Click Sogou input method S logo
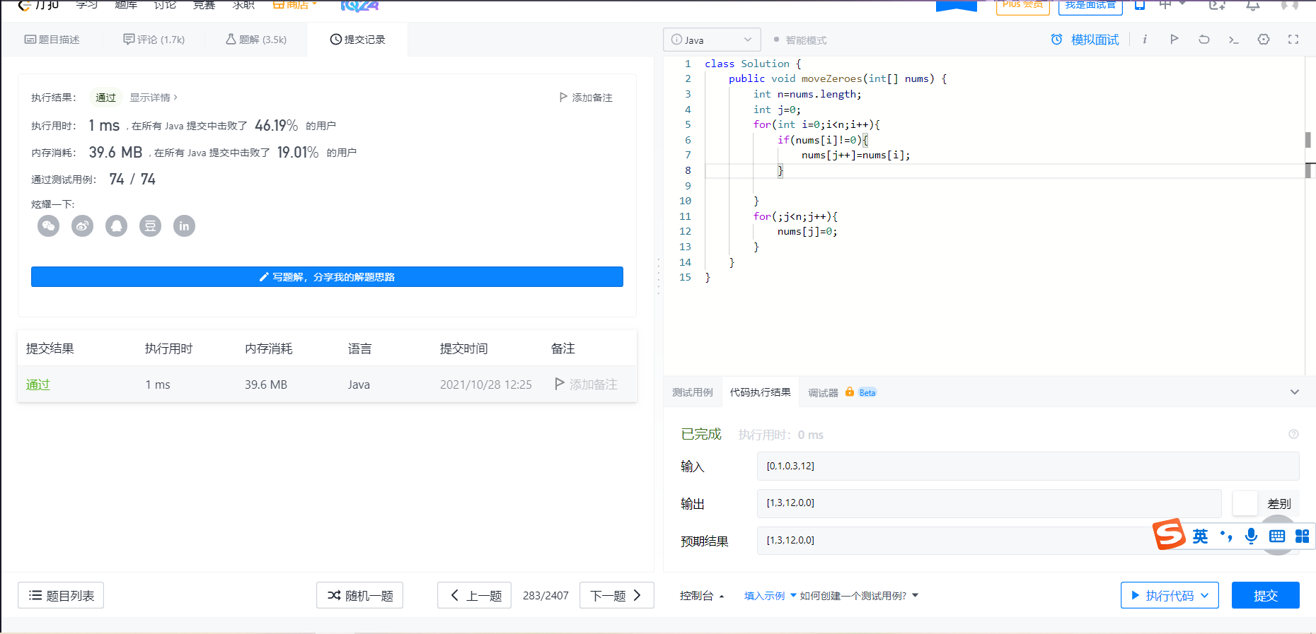This screenshot has width=1316, height=634. click(x=1169, y=534)
